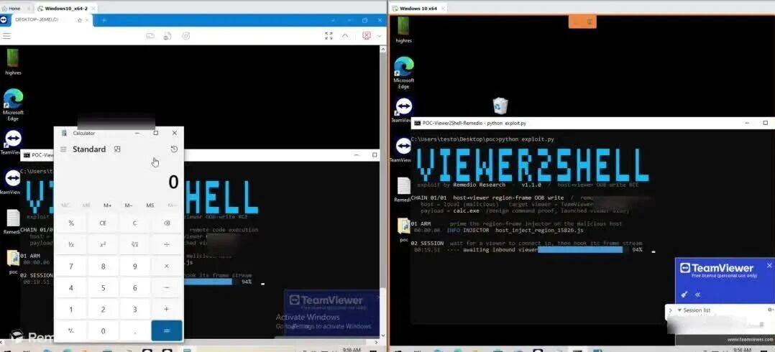Click Calculator M− memory subtract
The width and height of the screenshot is (775, 352).
(x=129, y=205)
